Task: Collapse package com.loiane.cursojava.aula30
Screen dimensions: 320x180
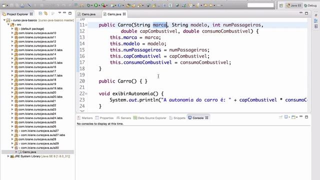Action: tap(12, 147)
